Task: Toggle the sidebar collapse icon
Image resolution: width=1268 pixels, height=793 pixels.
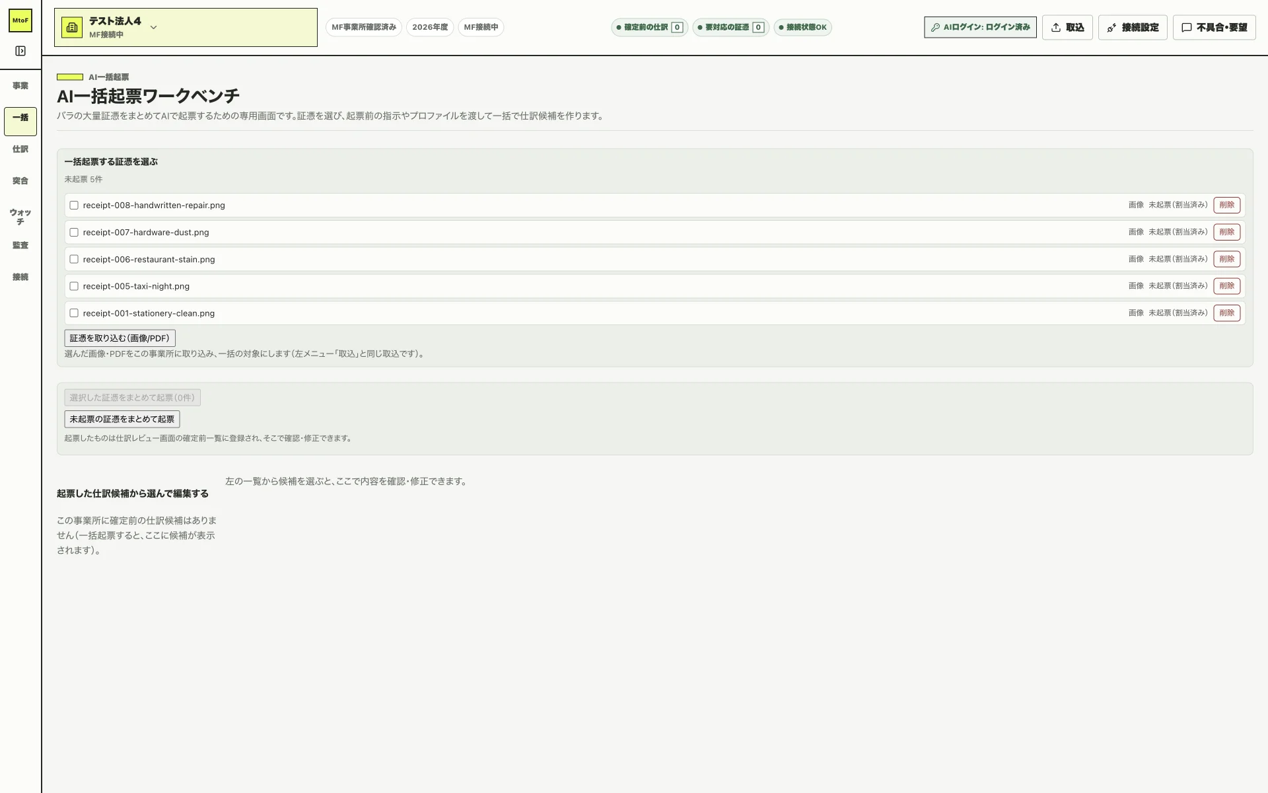Action: pyautogui.click(x=20, y=51)
